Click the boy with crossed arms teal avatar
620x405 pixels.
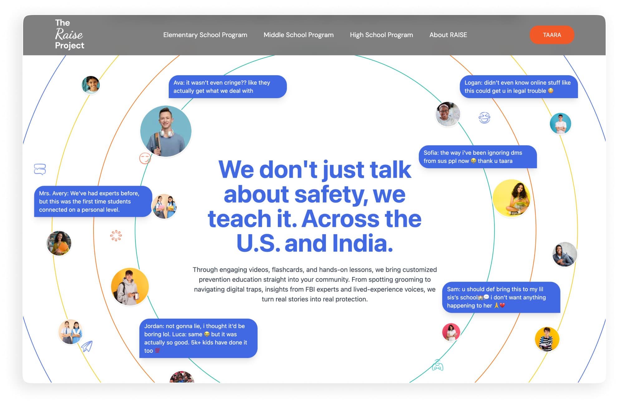560,124
